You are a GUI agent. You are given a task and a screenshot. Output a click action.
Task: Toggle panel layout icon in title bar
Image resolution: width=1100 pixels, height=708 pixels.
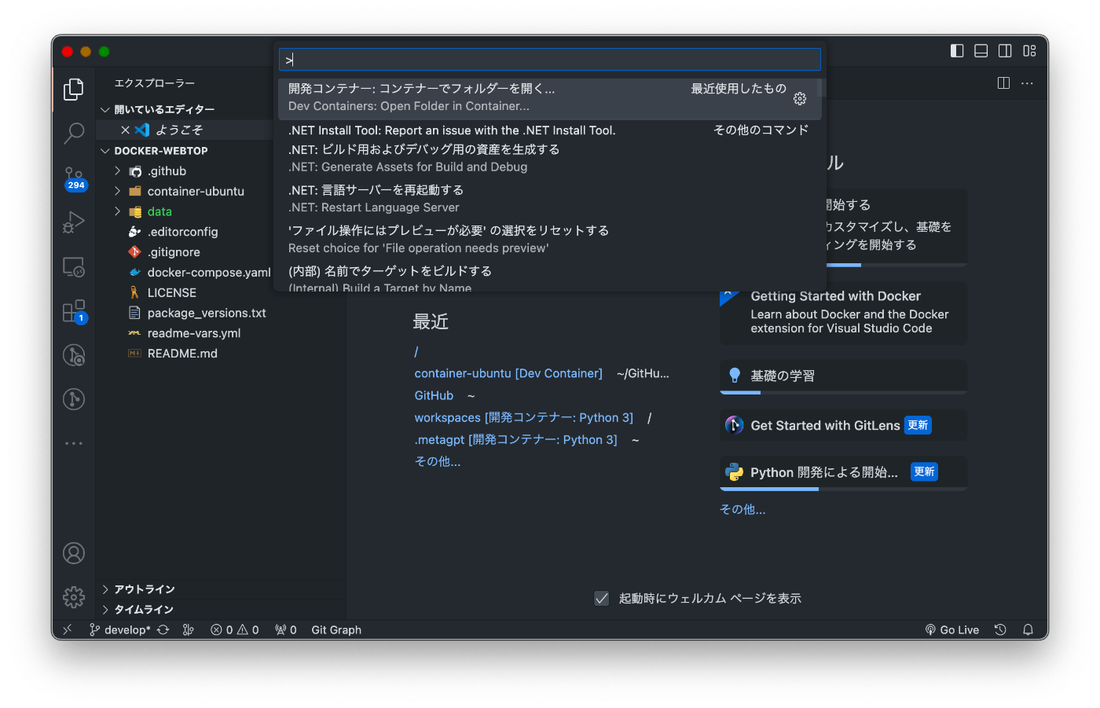click(981, 51)
